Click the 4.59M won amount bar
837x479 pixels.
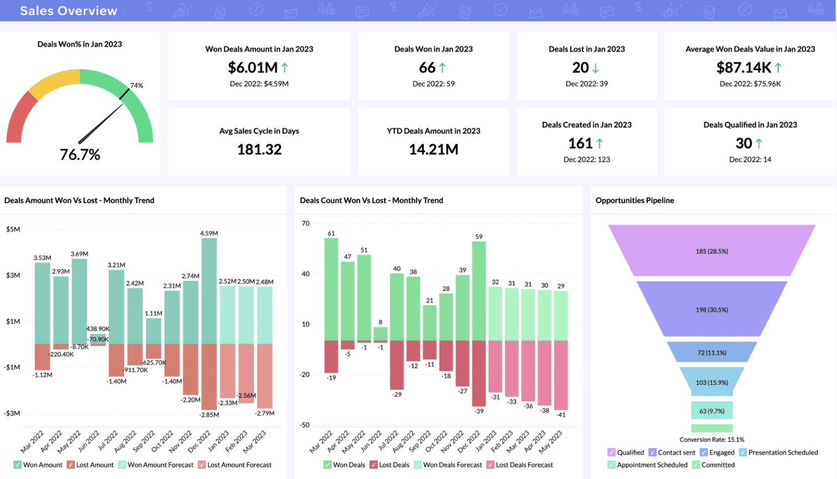(x=209, y=291)
